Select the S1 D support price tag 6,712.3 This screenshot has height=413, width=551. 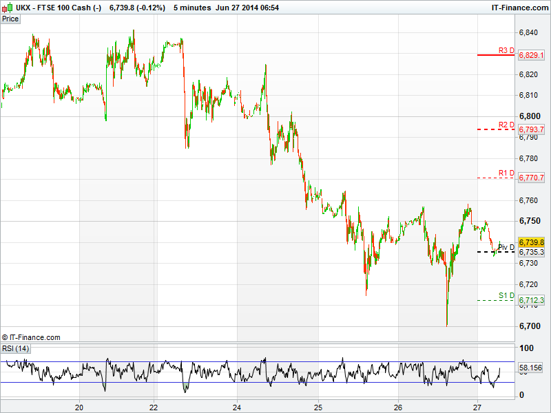coord(531,300)
